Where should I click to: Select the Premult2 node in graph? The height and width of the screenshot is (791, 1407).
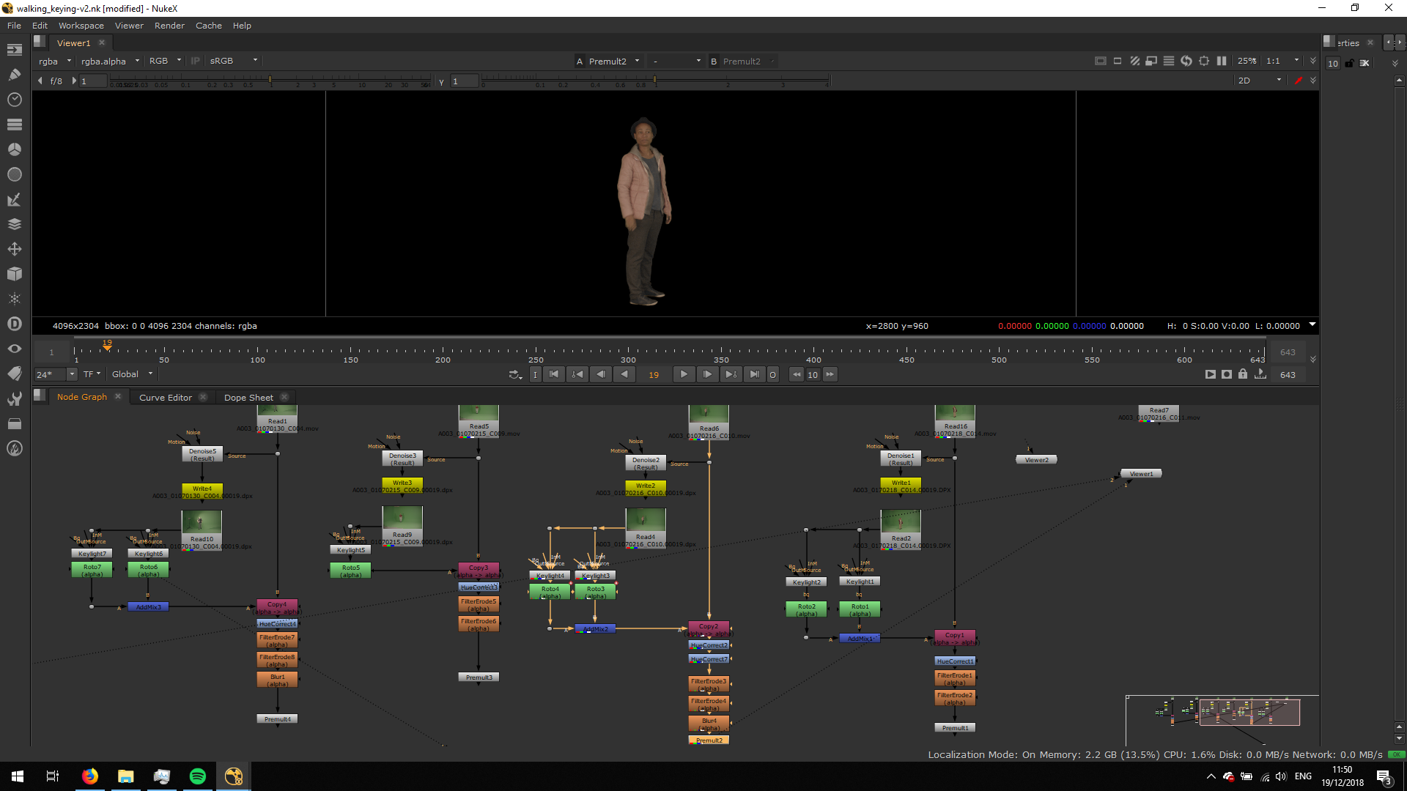[x=709, y=740]
